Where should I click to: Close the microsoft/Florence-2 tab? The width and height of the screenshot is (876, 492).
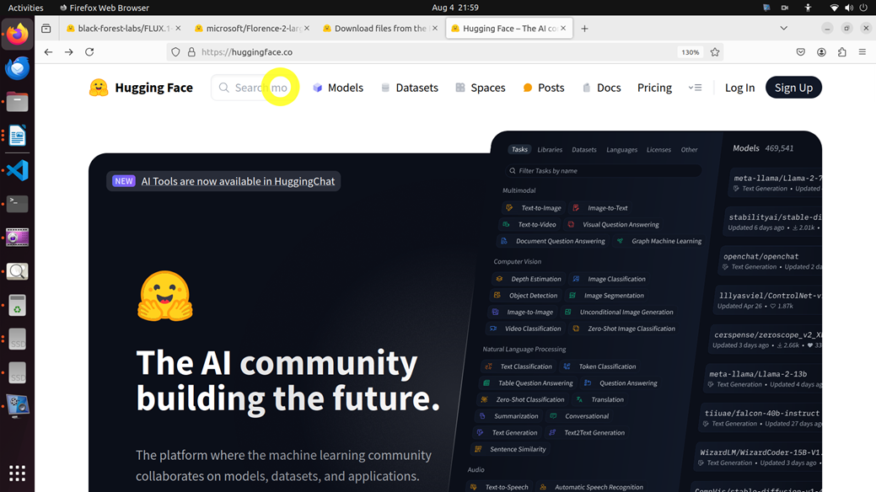307,29
